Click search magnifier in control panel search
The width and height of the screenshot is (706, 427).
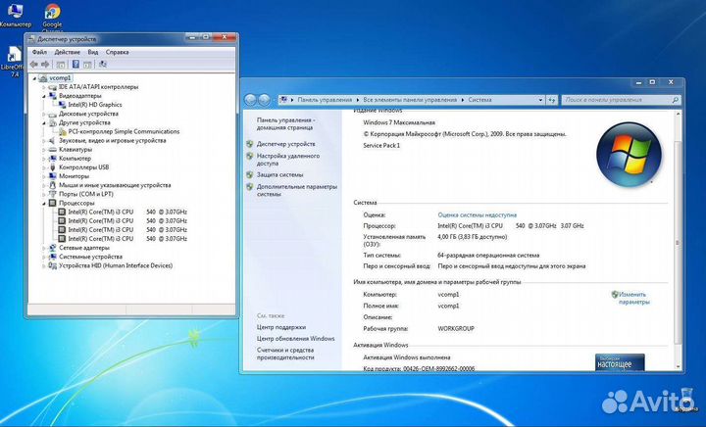point(675,100)
